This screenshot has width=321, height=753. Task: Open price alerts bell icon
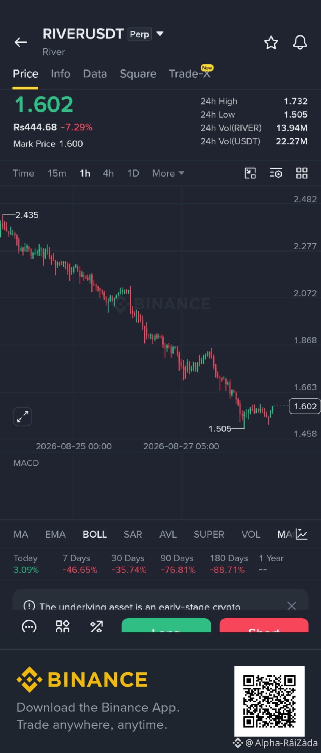(300, 42)
